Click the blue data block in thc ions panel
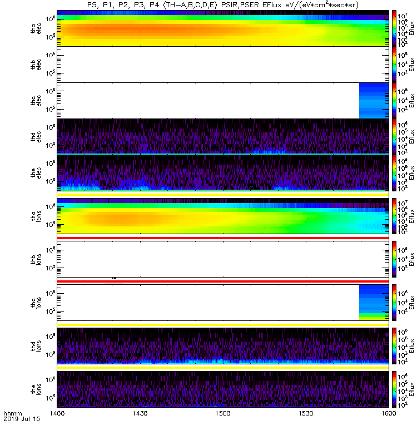 pos(374,303)
